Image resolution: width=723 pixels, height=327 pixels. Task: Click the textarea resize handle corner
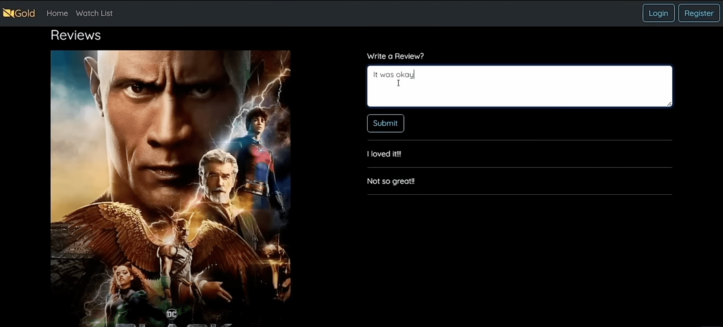(x=669, y=104)
